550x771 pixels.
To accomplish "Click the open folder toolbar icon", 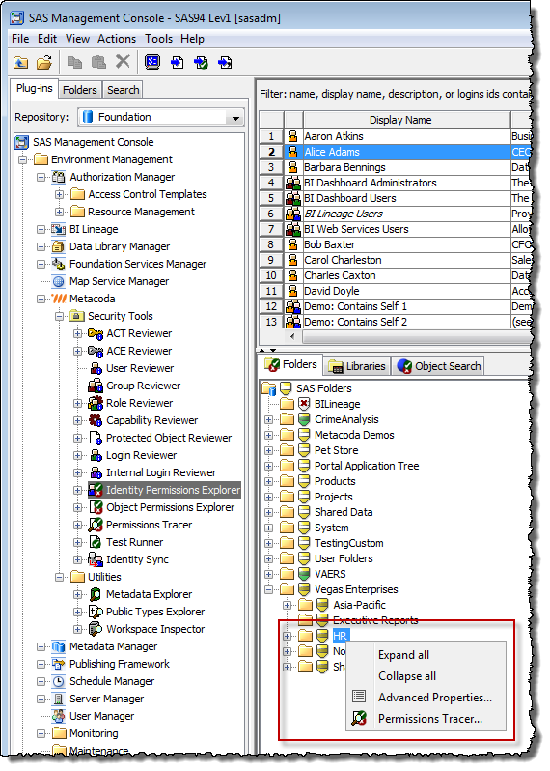I will click(x=44, y=63).
